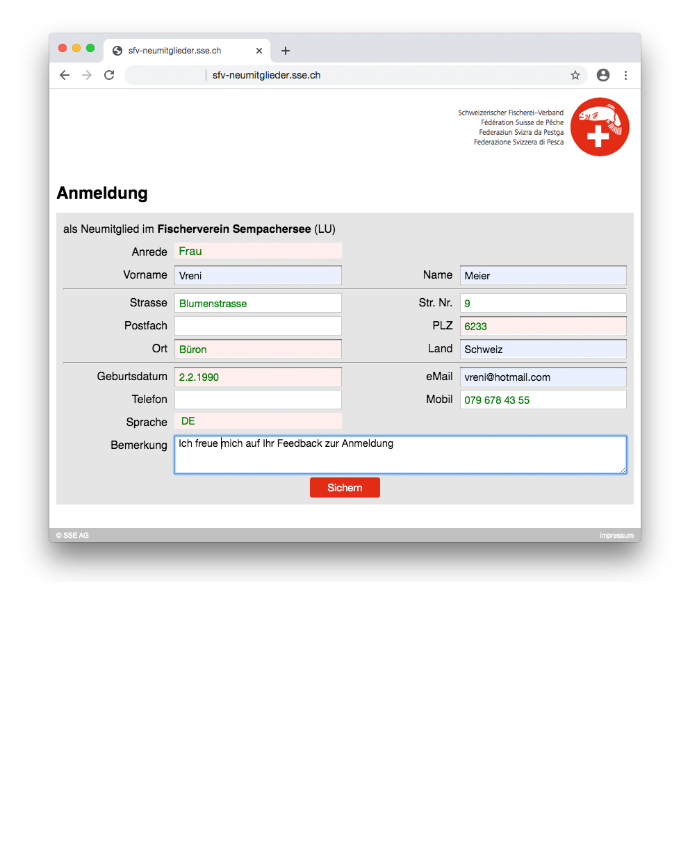The image size is (697, 845).
Task: Click the © SSE AG footer text
Action: click(x=72, y=536)
